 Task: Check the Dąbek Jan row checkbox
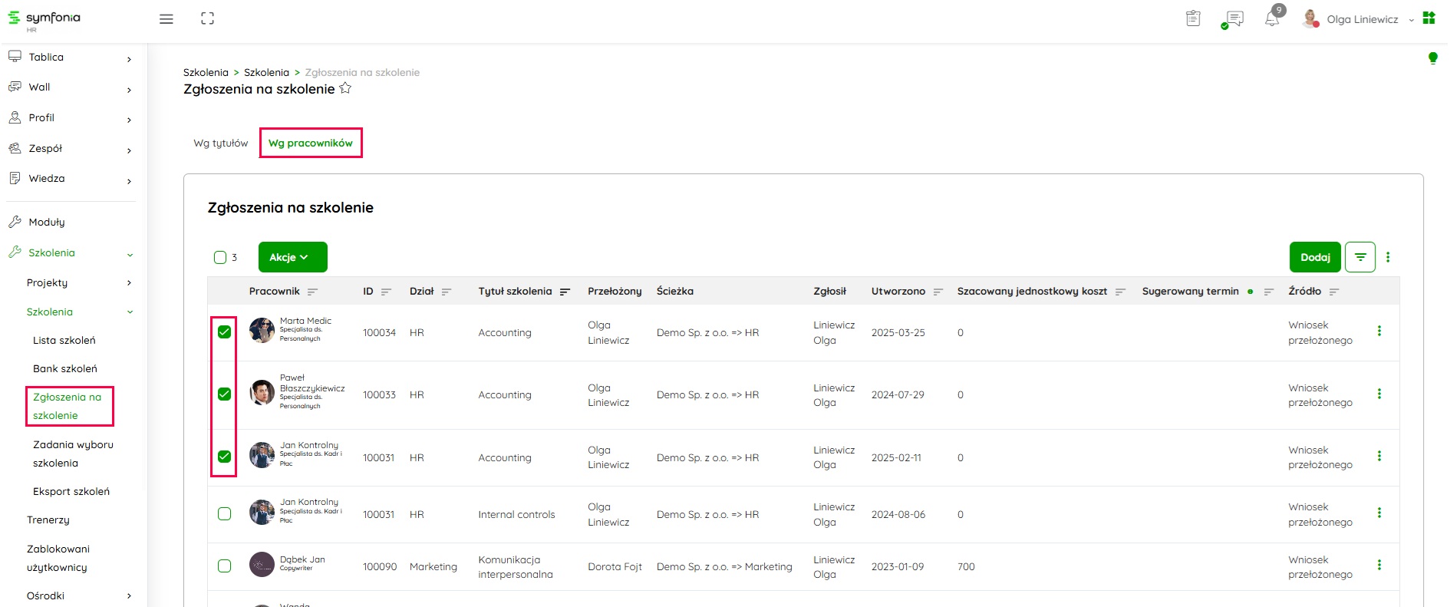(224, 566)
